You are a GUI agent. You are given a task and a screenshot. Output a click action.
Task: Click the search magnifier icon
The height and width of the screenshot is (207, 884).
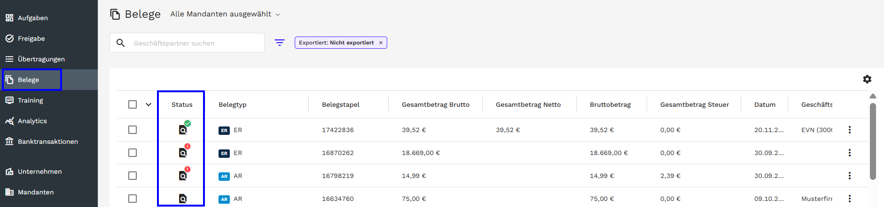121,43
